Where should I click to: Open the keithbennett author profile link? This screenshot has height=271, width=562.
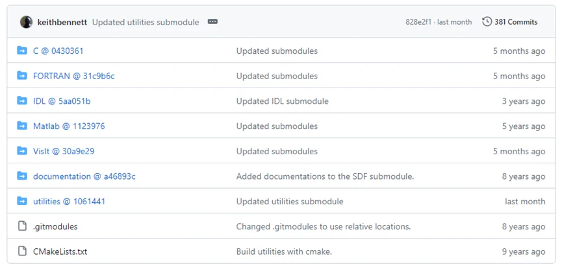[x=63, y=22]
